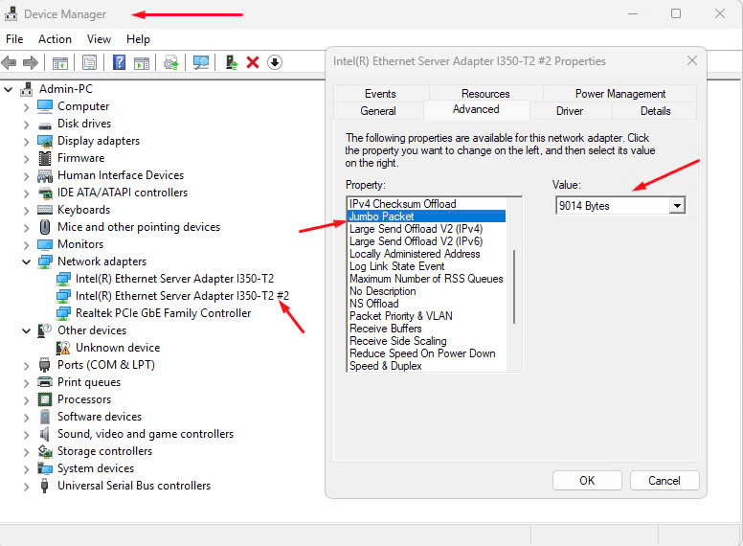This screenshot has width=743, height=546.
Task: Switch to the Power Management tab
Action: coord(619,94)
